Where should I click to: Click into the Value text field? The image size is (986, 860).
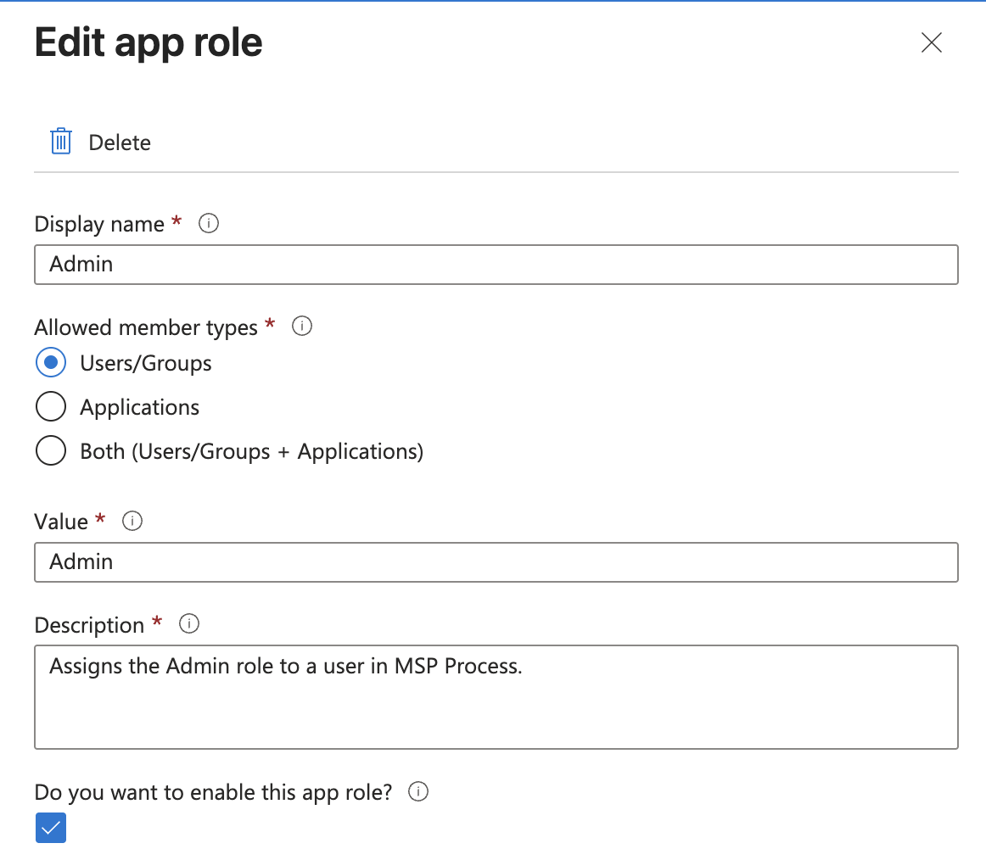(x=496, y=562)
